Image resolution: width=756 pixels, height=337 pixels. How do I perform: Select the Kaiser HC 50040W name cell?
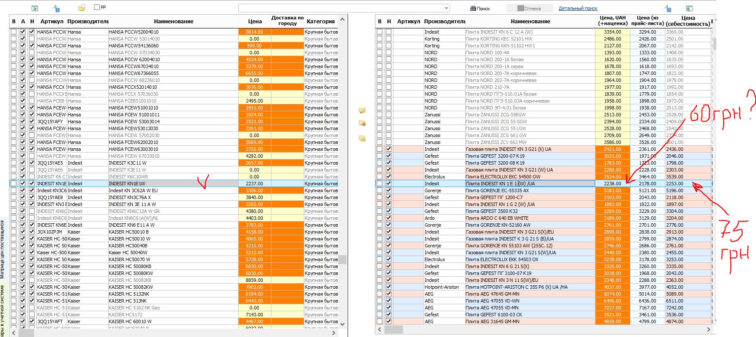pyautogui.click(x=173, y=253)
